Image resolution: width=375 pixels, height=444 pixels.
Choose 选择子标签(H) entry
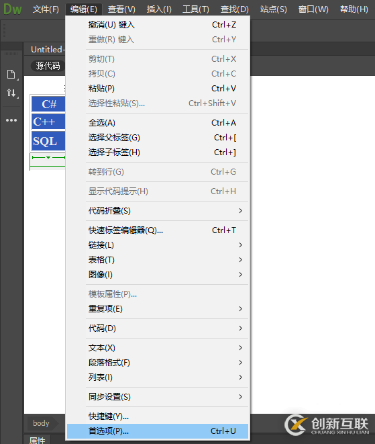pos(158,152)
